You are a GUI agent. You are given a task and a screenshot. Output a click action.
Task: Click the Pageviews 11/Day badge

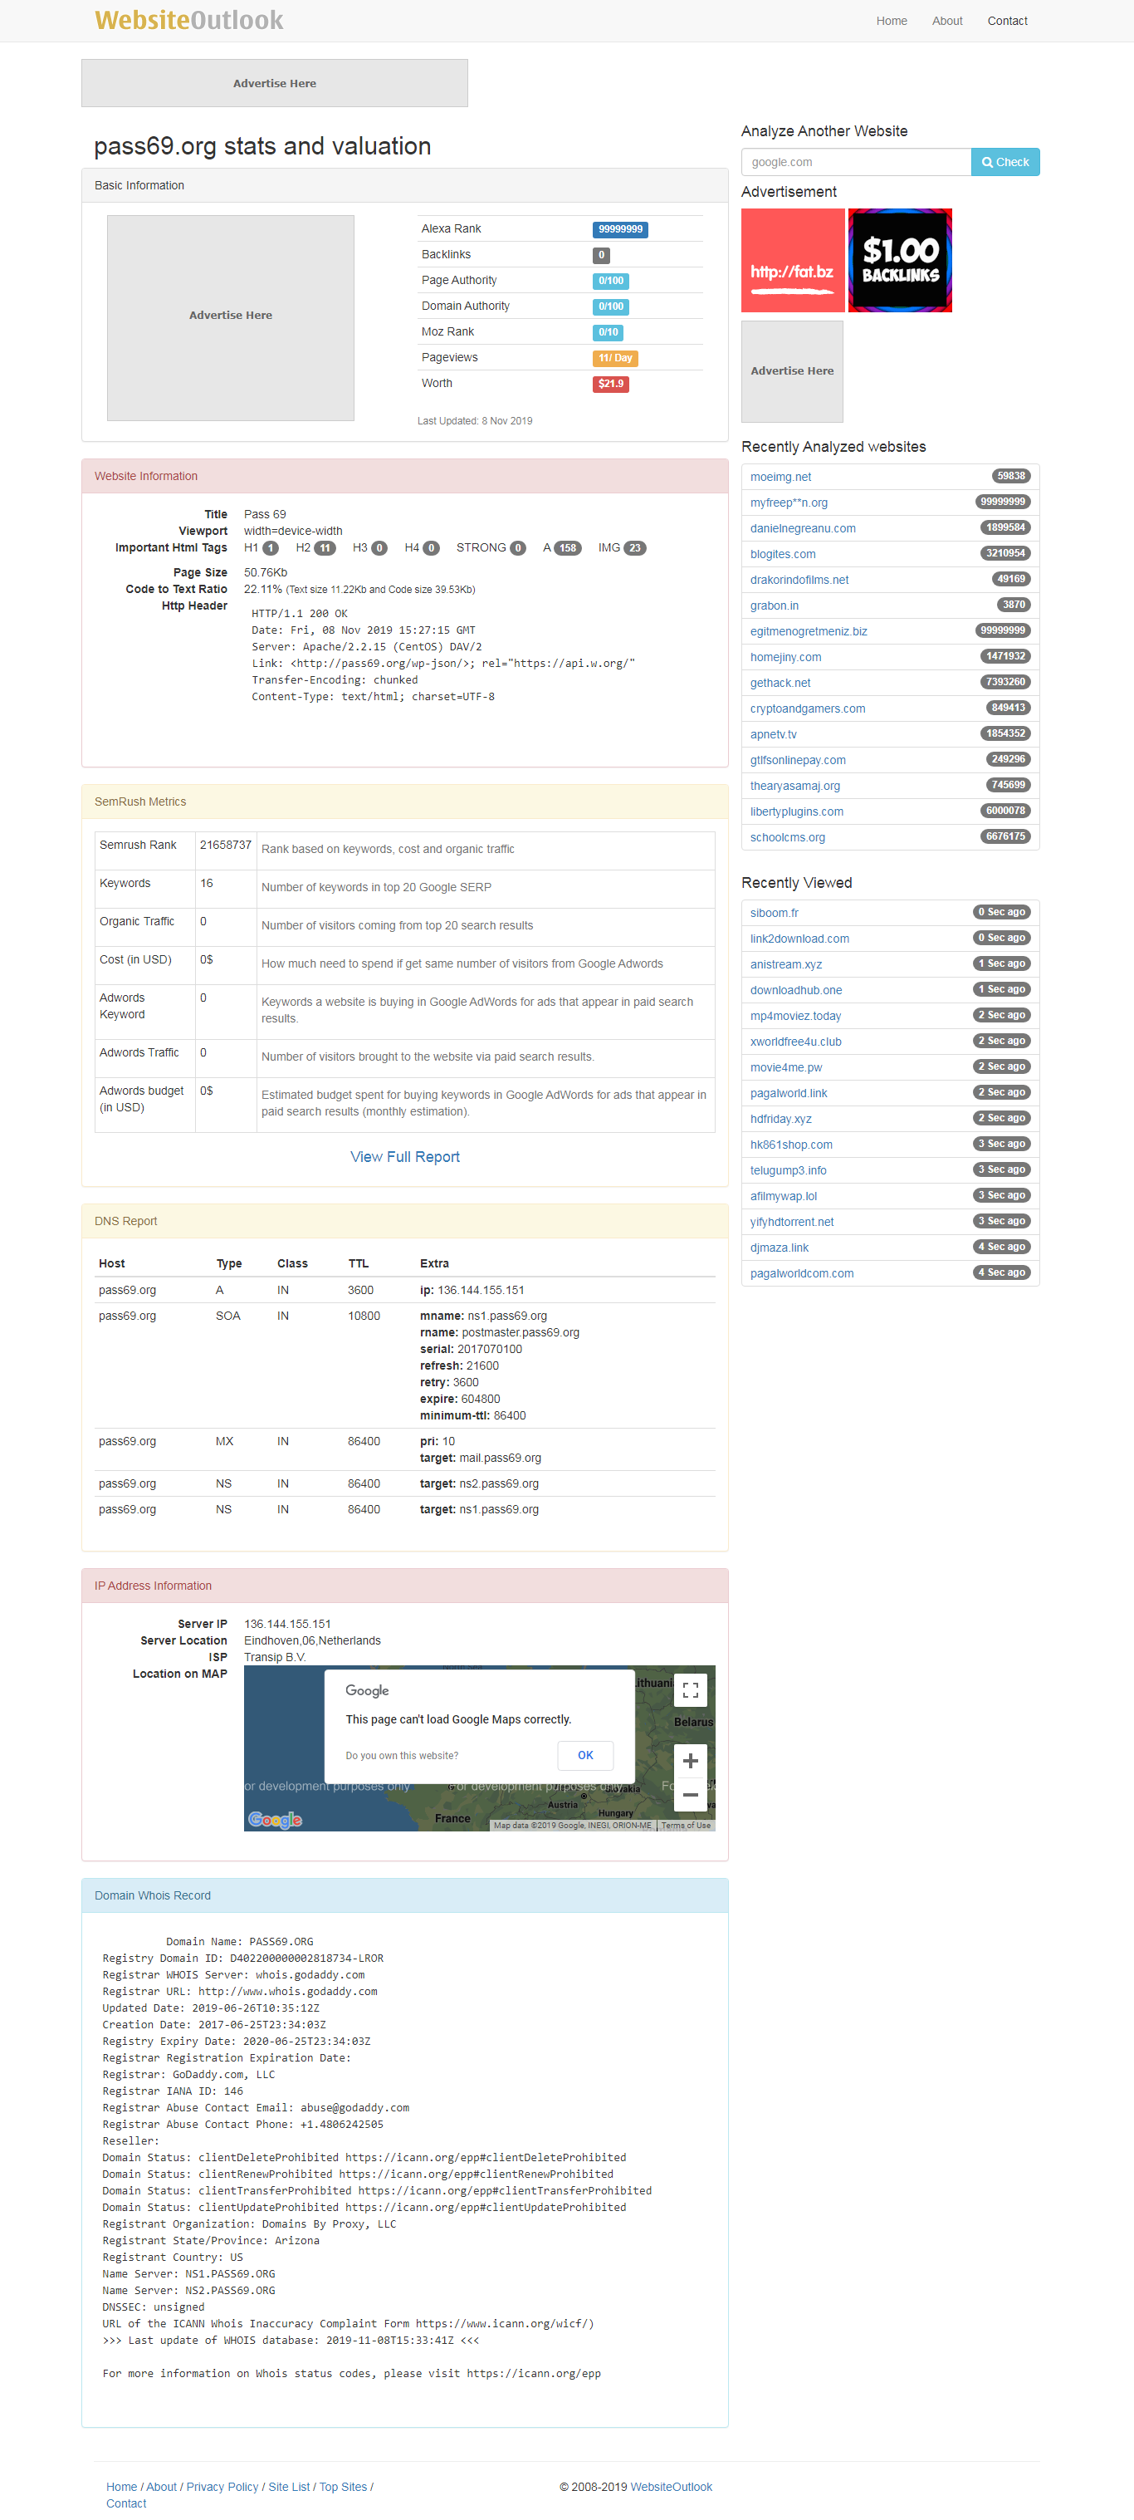pyautogui.click(x=615, y=358)
